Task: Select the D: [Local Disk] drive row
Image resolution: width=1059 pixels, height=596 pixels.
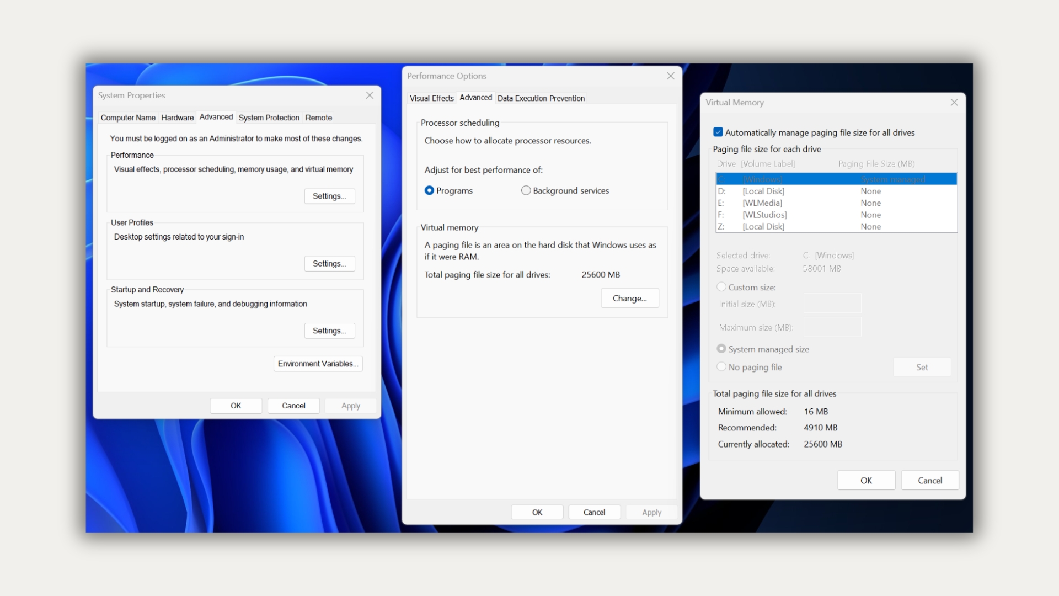Action: tap(837, 191)
